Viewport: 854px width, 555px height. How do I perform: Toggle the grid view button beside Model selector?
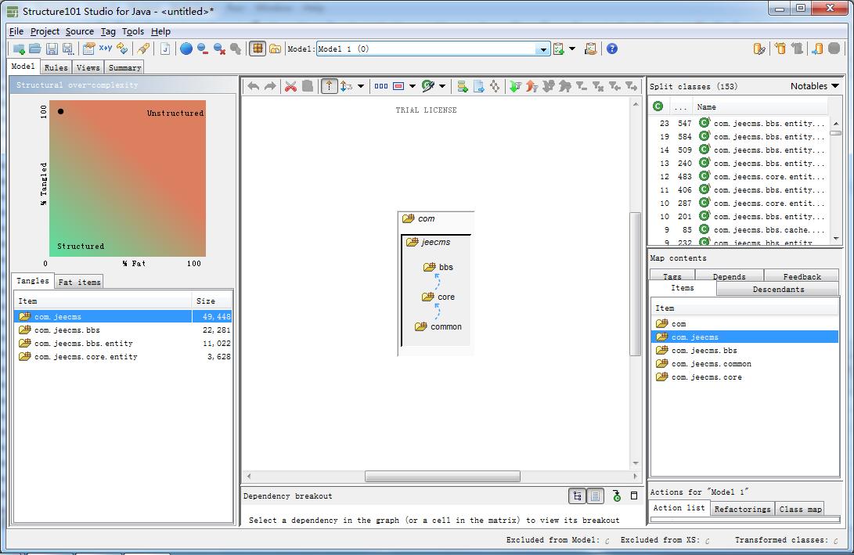coord(258,49)
